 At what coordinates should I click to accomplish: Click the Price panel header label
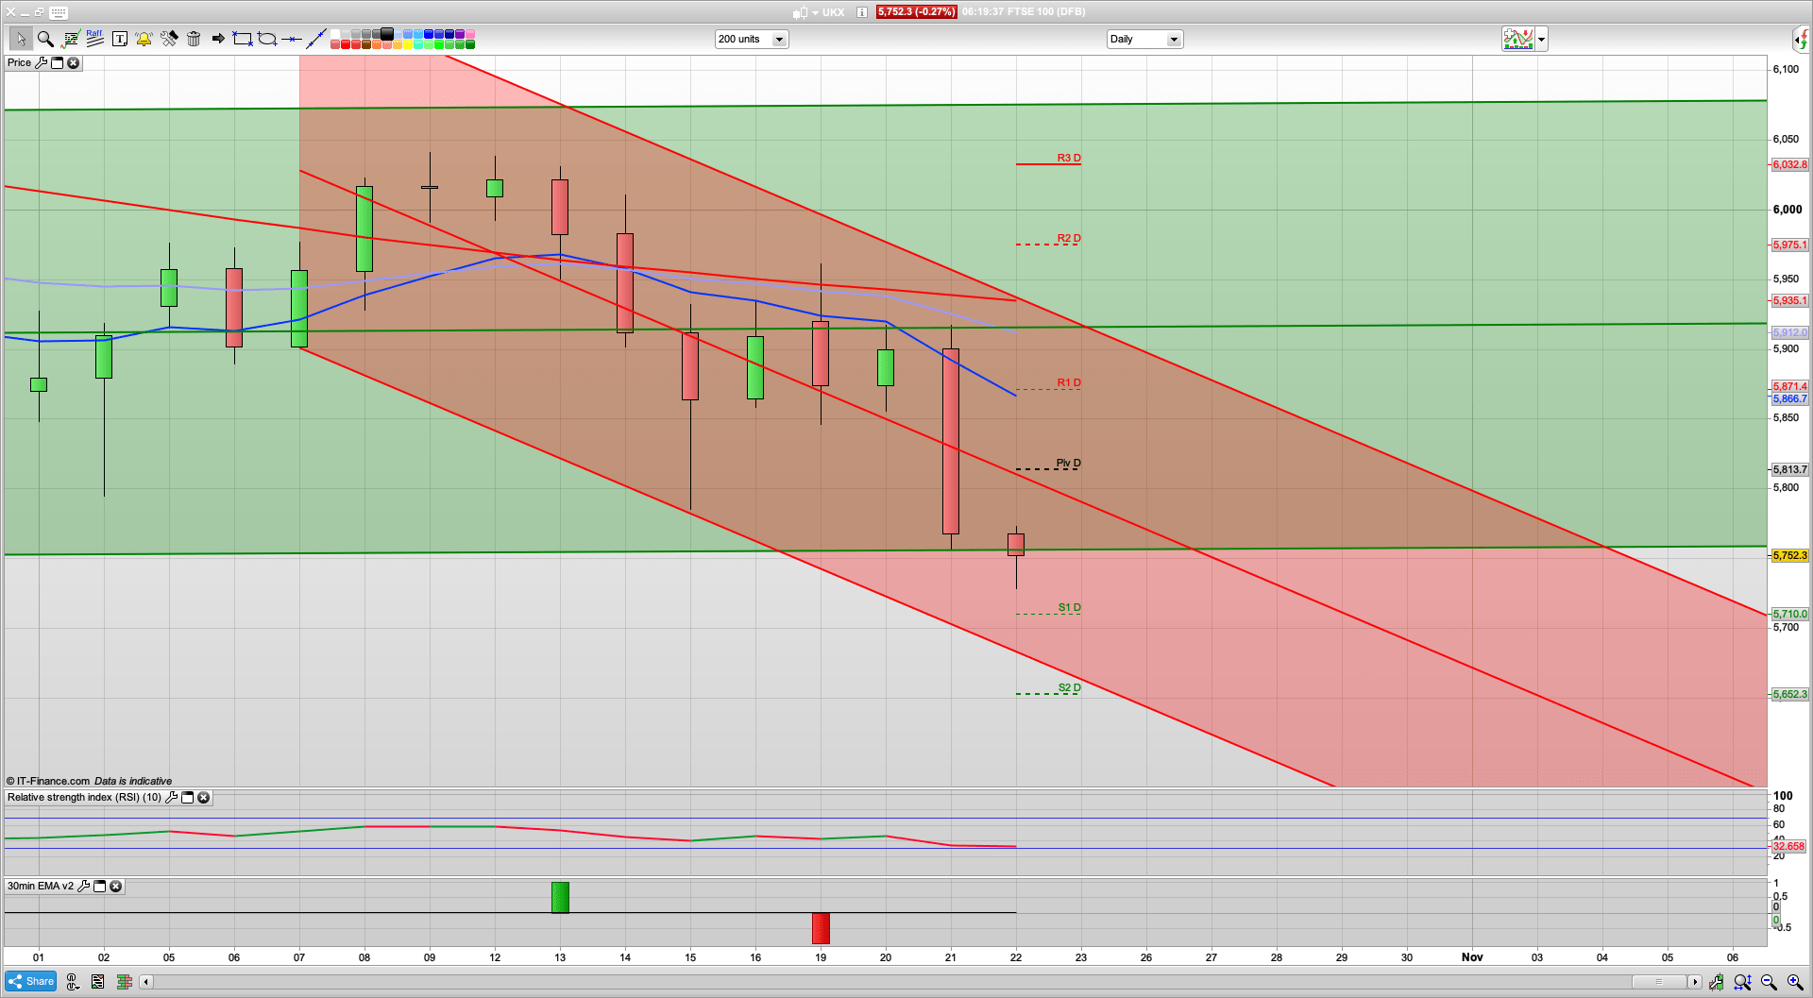pos(19,62)
